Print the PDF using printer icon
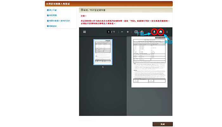 (x=161, y=32)
